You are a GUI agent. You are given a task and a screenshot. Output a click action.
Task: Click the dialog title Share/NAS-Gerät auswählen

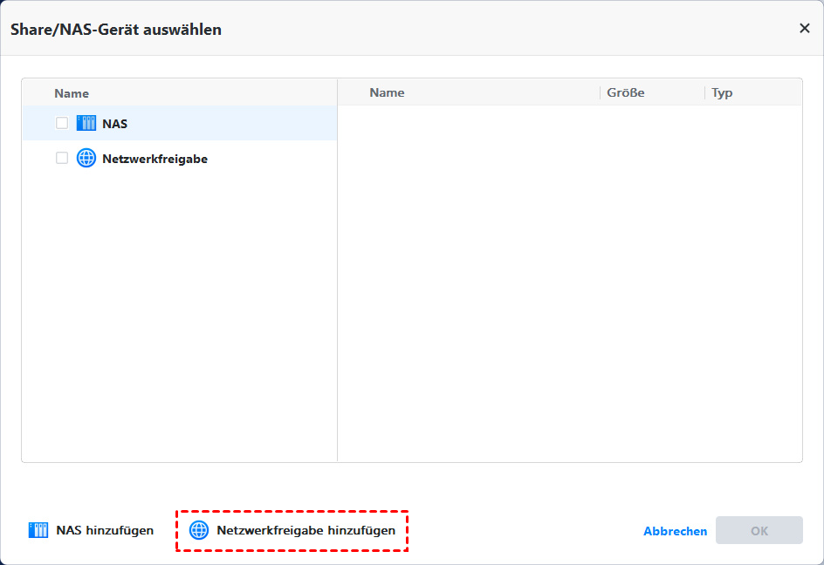click(x=116, y=30)
